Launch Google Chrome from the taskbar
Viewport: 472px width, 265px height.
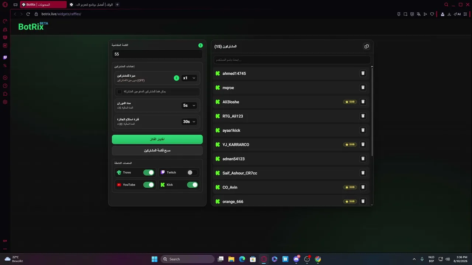coord(318,259)
